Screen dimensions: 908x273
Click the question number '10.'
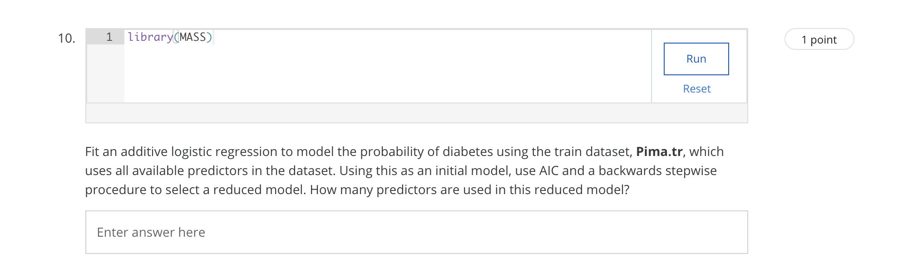66,39
